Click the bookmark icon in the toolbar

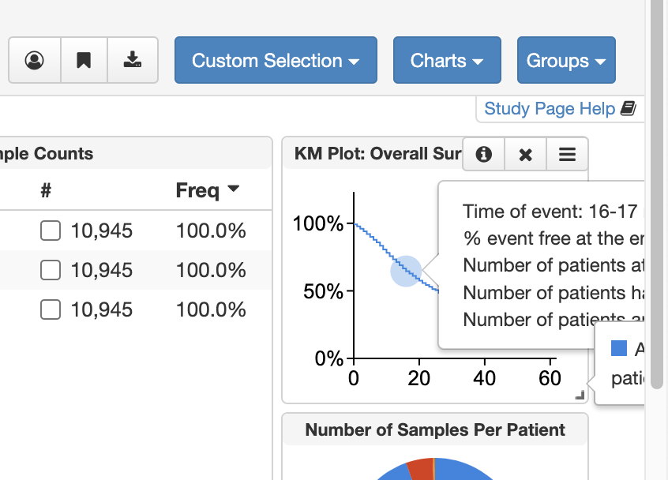(84, 60)
